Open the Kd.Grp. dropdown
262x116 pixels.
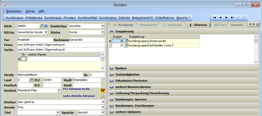point(46,32)
